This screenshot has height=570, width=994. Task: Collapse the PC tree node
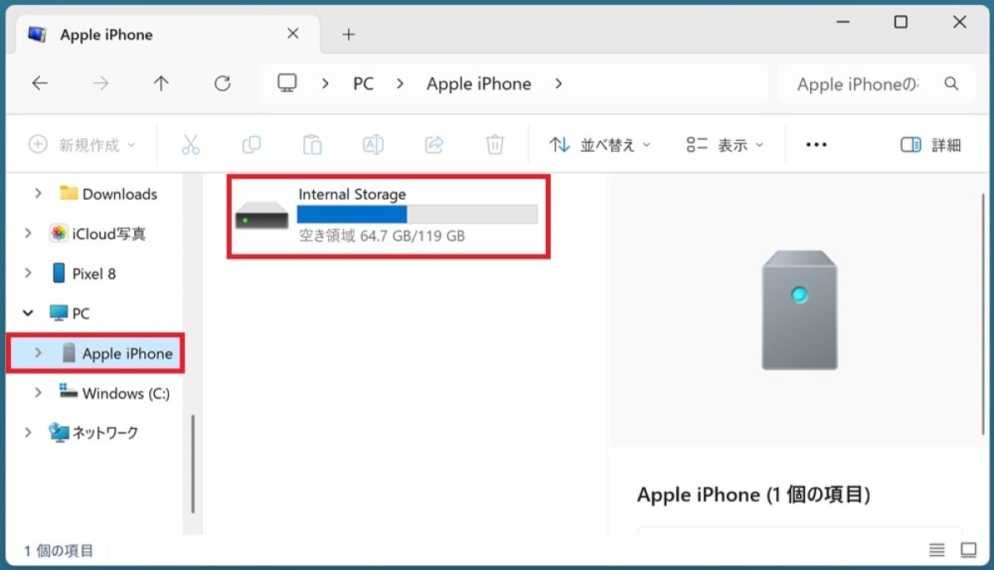[x=28, y=313]
